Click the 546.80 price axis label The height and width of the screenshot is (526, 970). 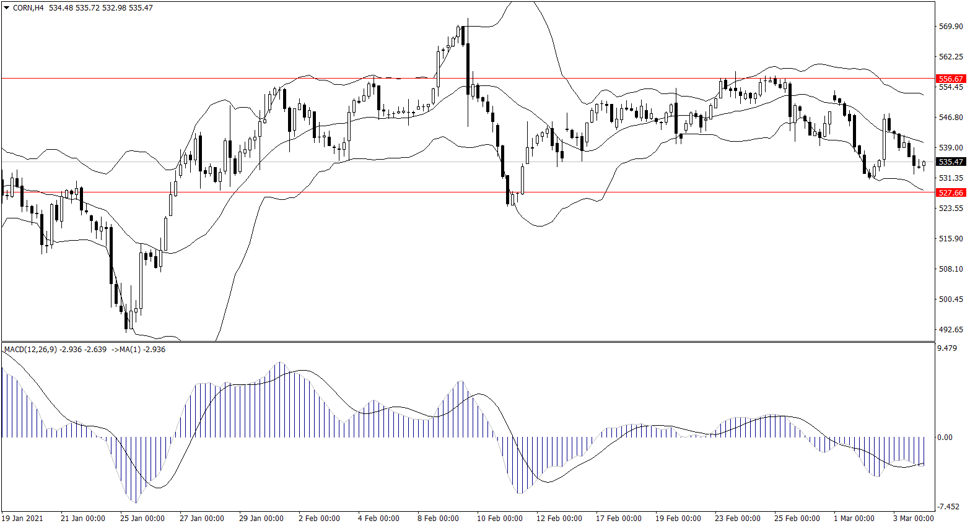(951, 118)
